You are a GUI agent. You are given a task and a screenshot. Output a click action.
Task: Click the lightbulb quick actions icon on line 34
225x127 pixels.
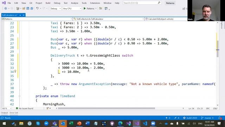tap(15, 71)
